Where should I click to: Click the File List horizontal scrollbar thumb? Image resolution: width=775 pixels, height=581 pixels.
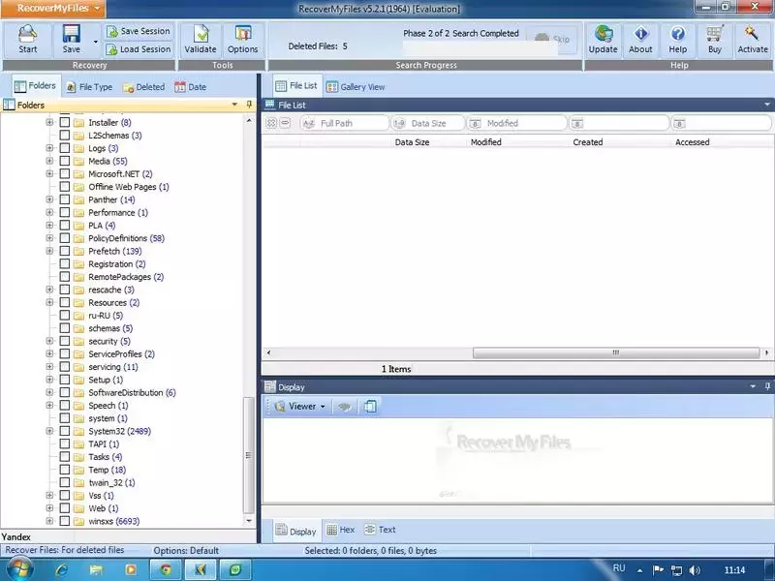[615, 352]
